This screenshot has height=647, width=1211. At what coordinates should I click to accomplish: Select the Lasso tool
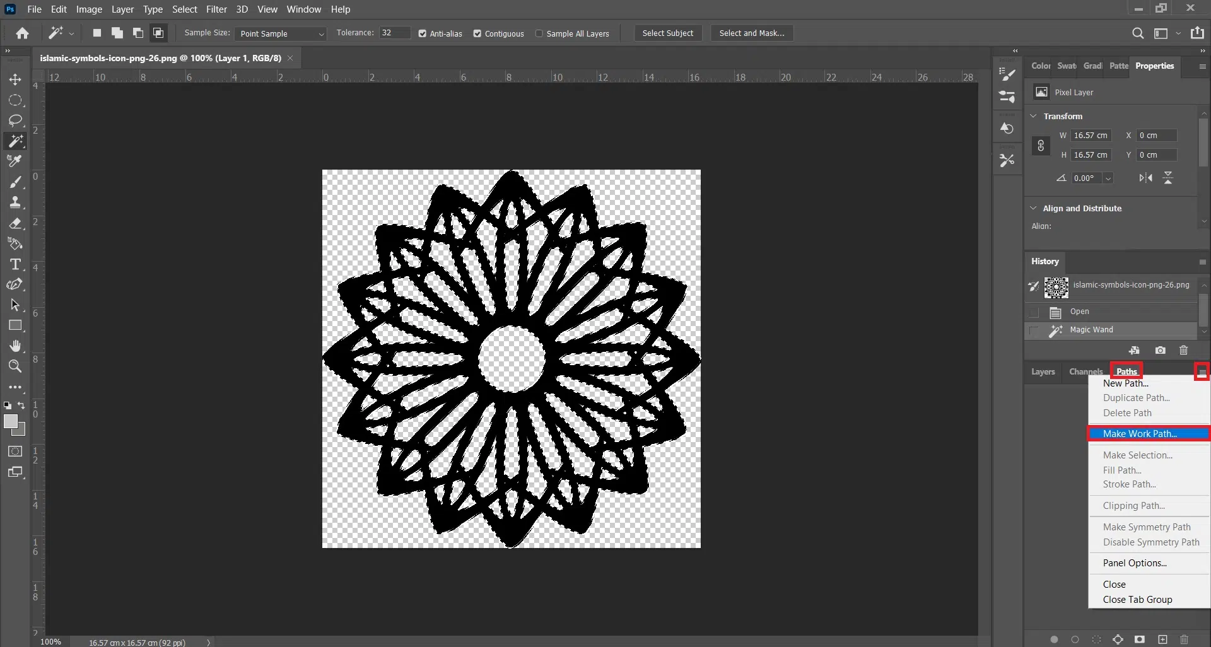point(15,120)
